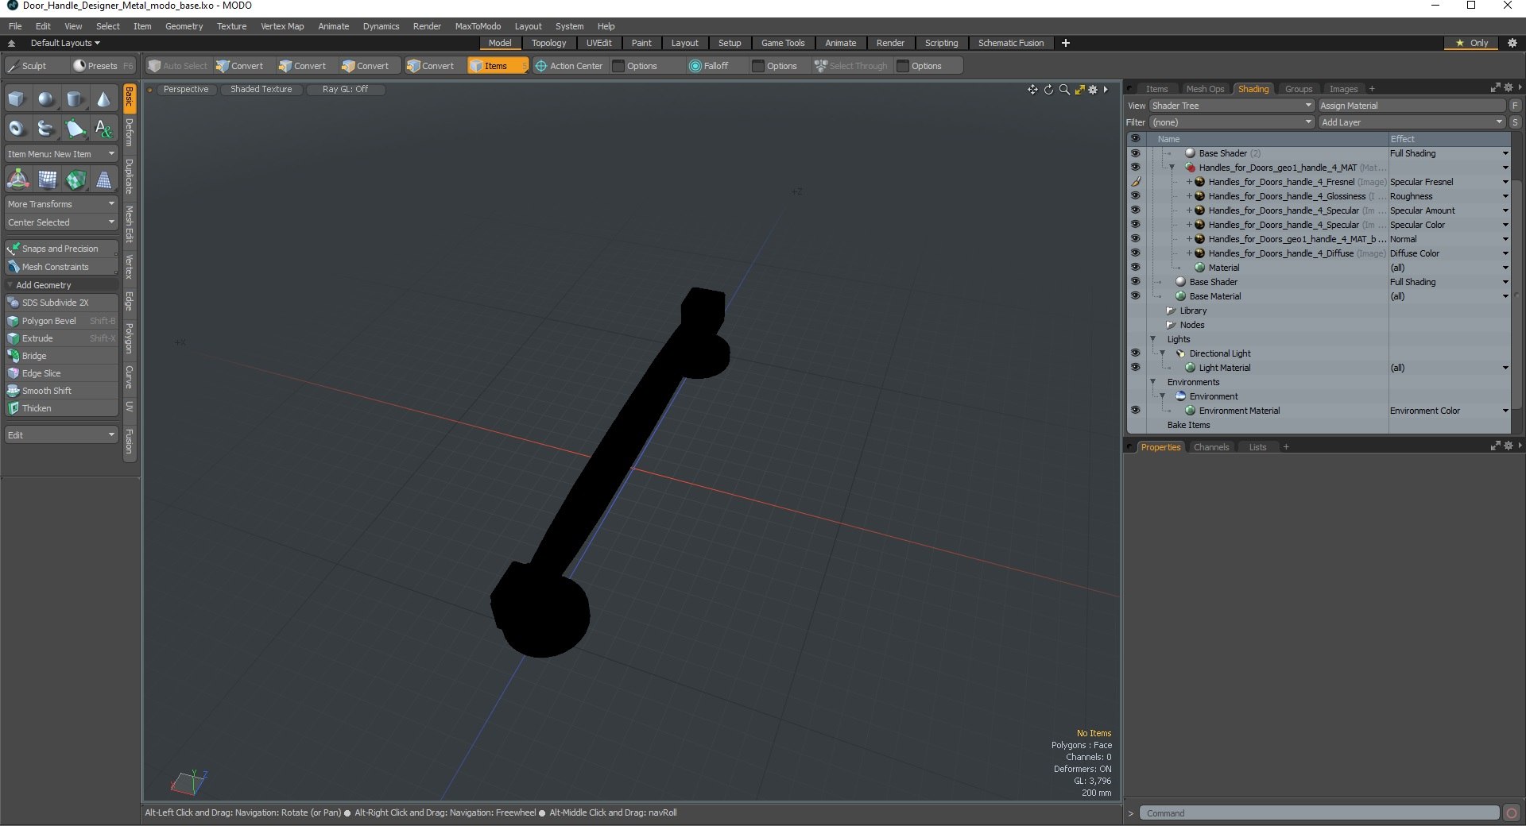The height and width of the screenshot is (826, 1526).
Task: Open the layout settings gear icon
Action: click(1512, 43)
